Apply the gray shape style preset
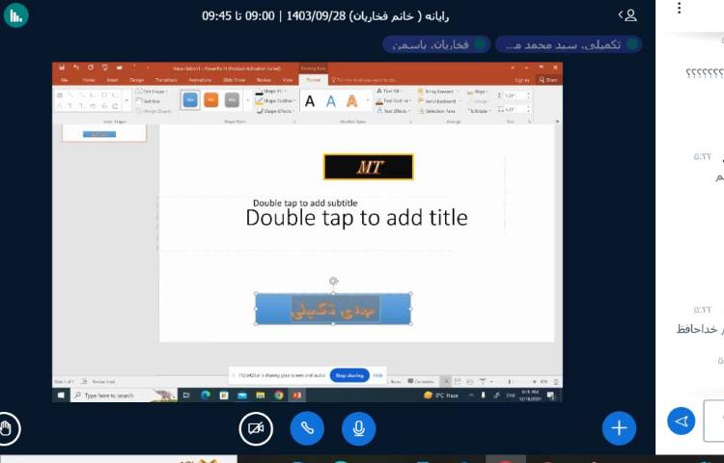Screen dimensions: 724x463 pos(232,100)
